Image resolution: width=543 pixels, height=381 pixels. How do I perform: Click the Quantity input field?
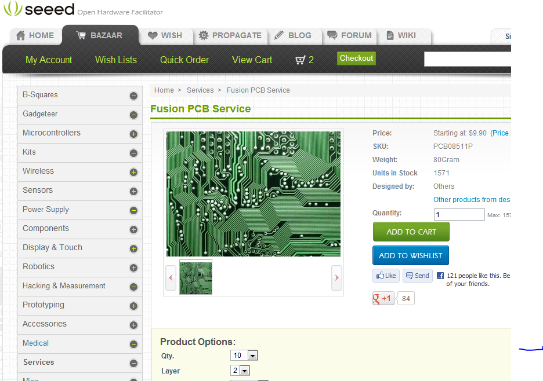[x=459, y=214]
